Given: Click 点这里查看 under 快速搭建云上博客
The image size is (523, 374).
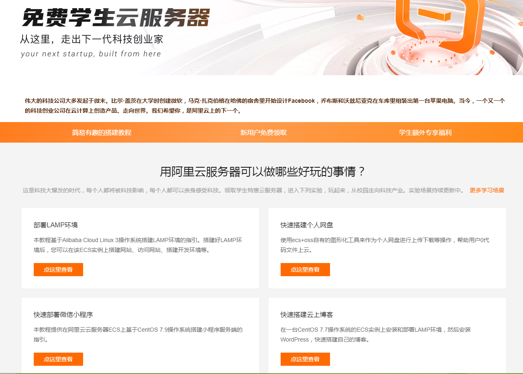Looking at the screenshot, I should [x=305, y=359].
